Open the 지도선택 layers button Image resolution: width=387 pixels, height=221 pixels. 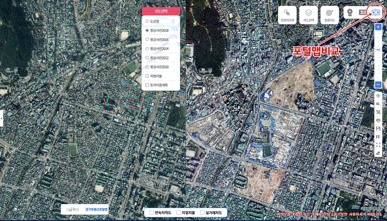click(x=309, y=14)
